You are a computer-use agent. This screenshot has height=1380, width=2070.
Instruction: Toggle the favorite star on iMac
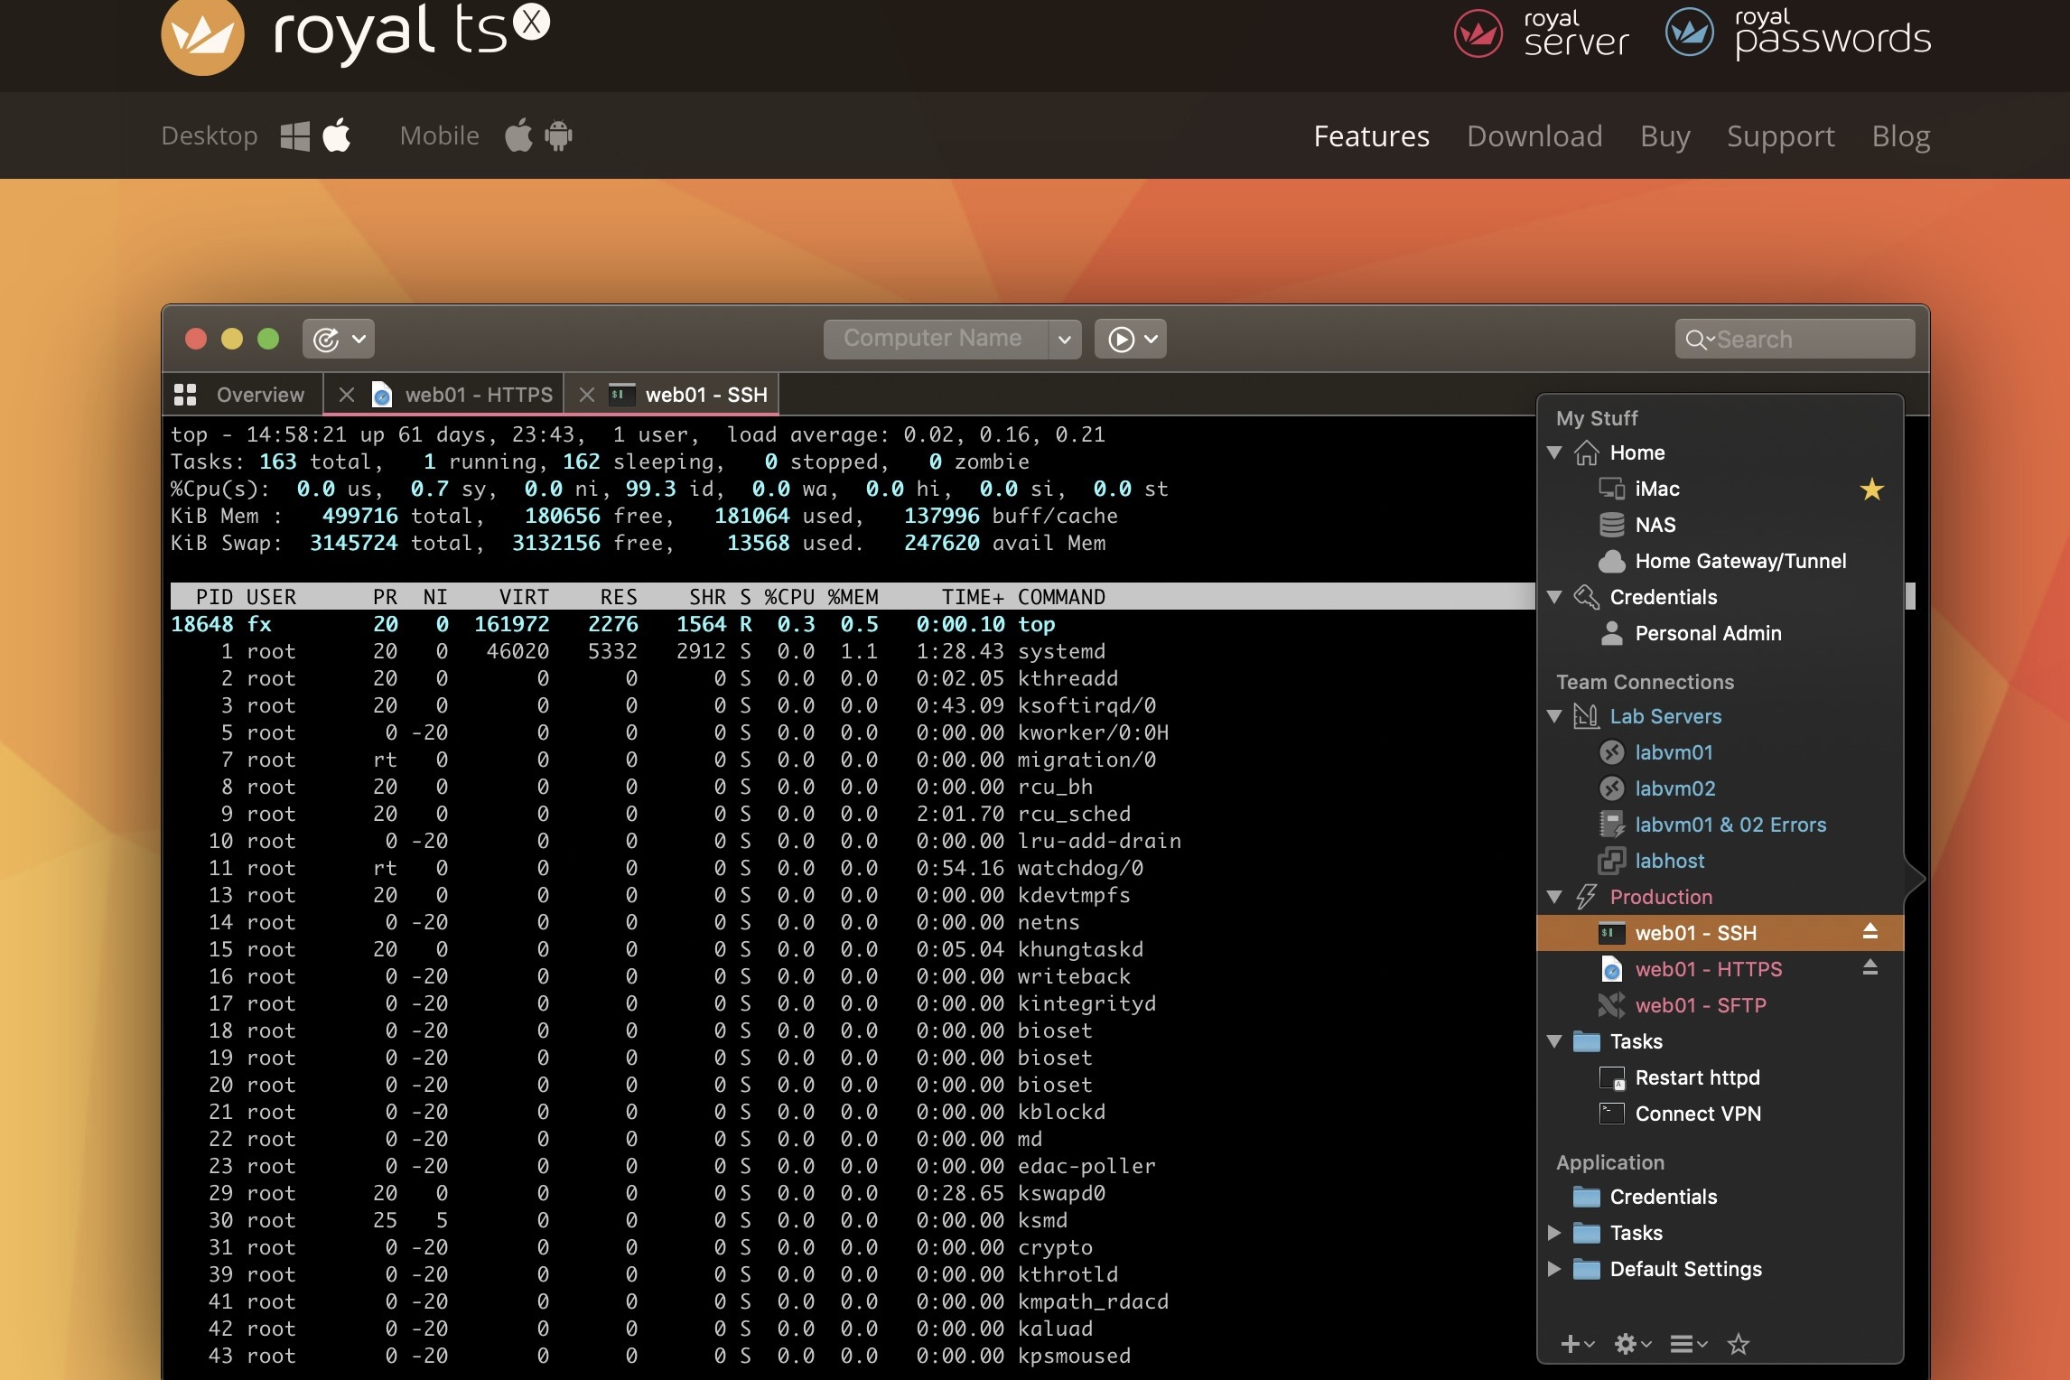tap(1871, 489)
